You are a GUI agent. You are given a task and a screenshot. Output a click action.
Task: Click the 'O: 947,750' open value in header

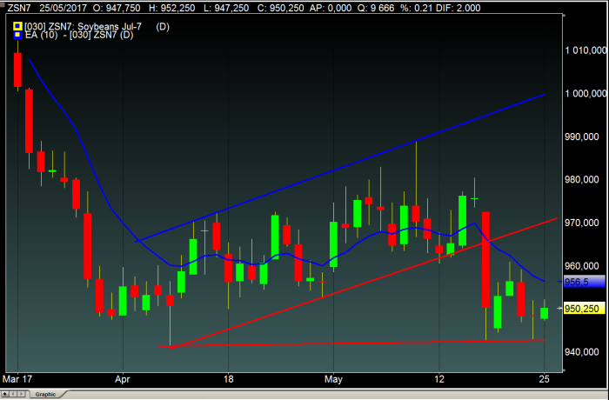[x=116, y=8]
